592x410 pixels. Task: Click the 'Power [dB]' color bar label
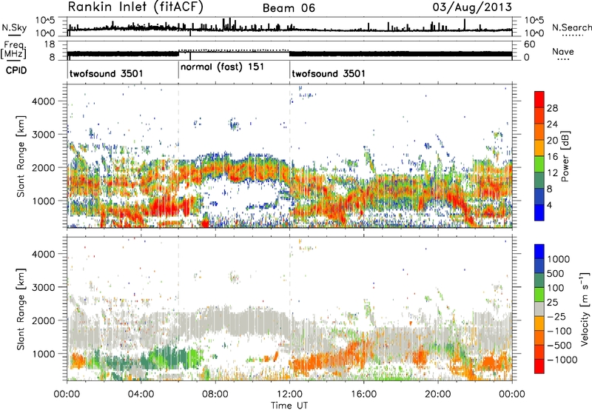click(565, 156)
